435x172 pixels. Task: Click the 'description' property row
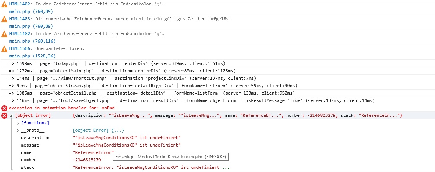35,138
